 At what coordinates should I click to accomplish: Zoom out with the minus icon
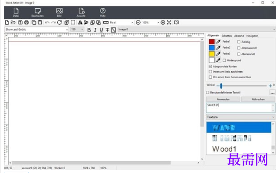click(138, 23)
